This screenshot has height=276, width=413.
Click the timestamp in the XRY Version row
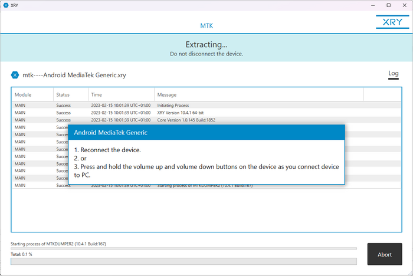(x=121, y=113)
